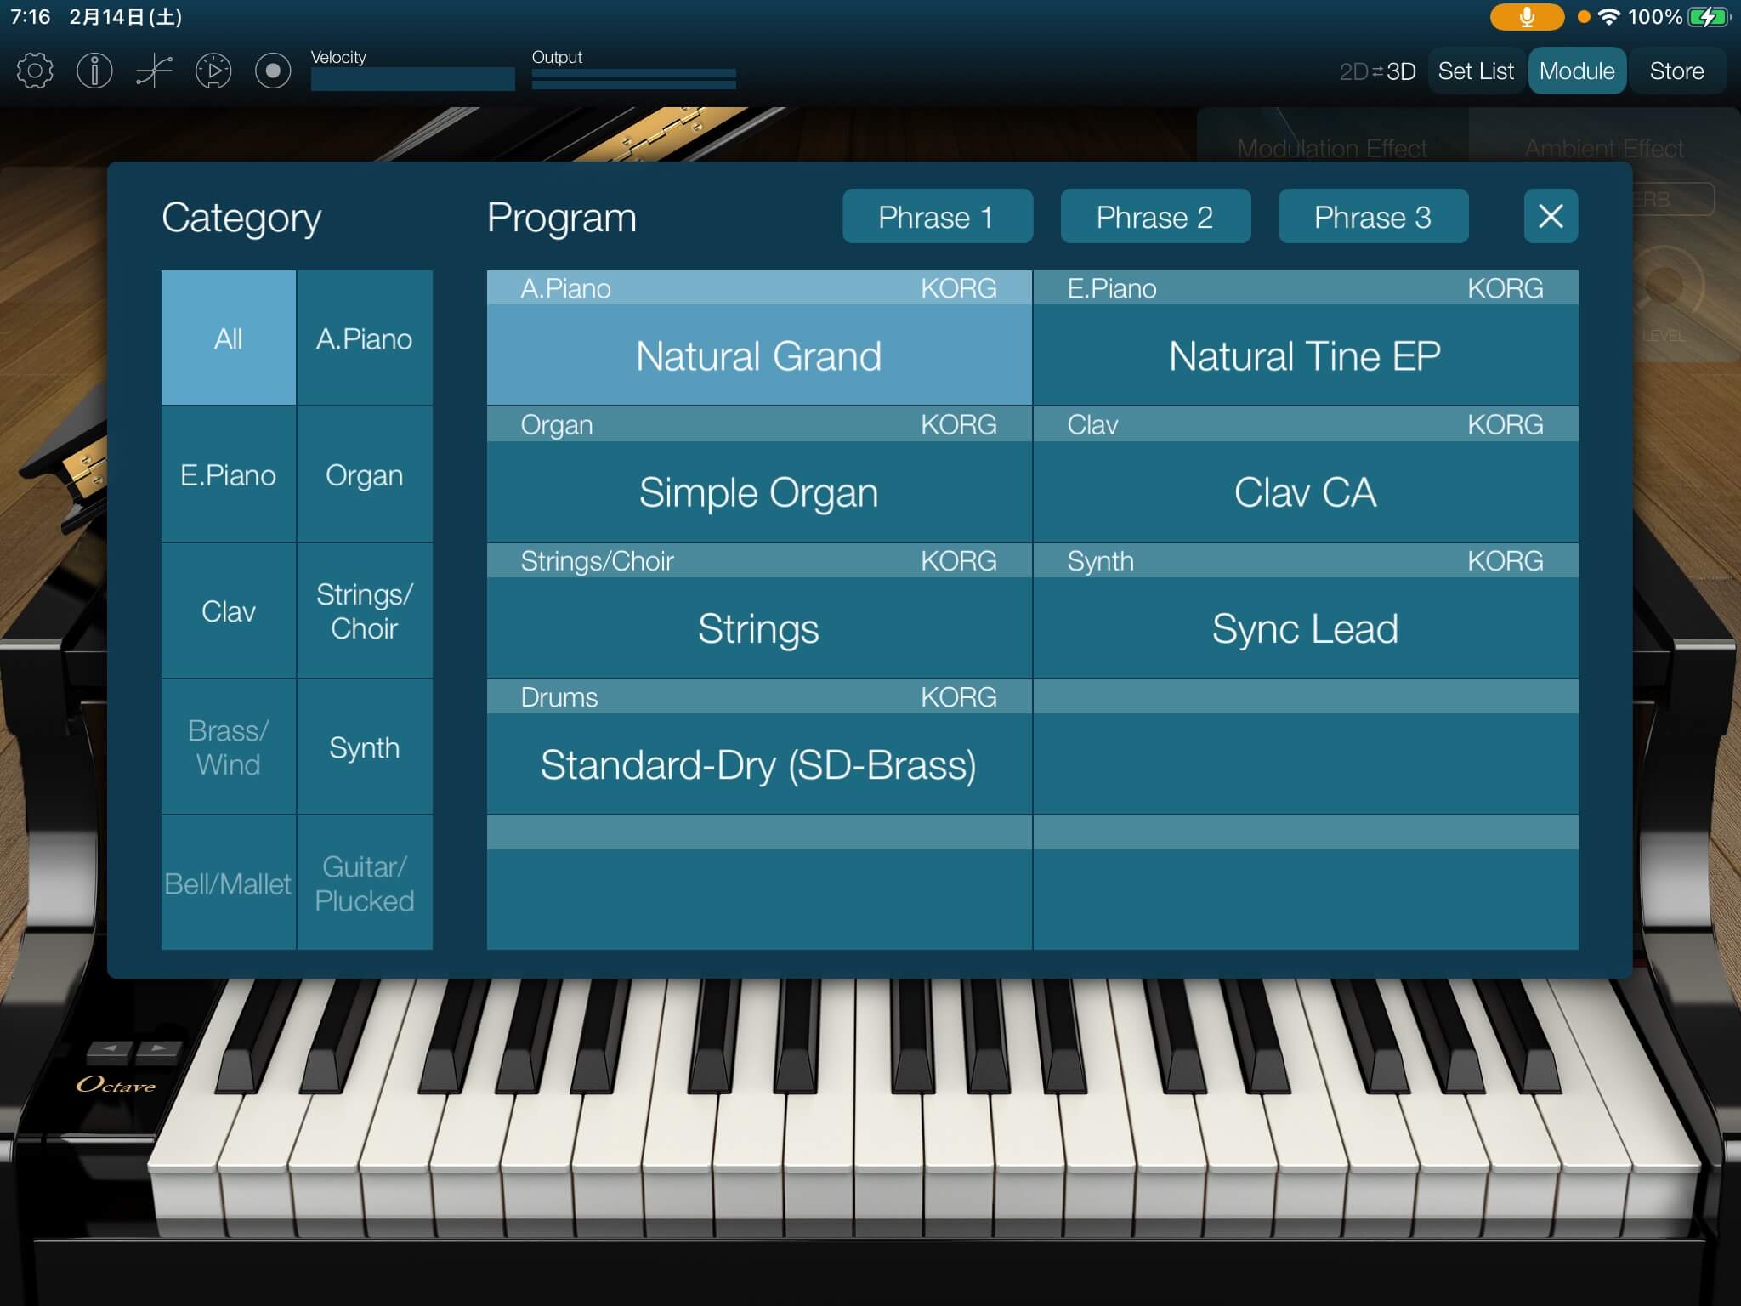The image size is (1741, 1306).
Task: Close the program browser with X
Action: [1550, 216]
